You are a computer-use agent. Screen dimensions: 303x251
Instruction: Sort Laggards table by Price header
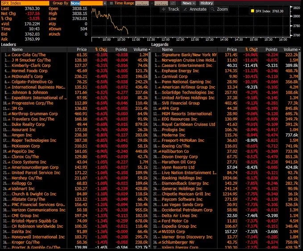[x=232, y=49]
